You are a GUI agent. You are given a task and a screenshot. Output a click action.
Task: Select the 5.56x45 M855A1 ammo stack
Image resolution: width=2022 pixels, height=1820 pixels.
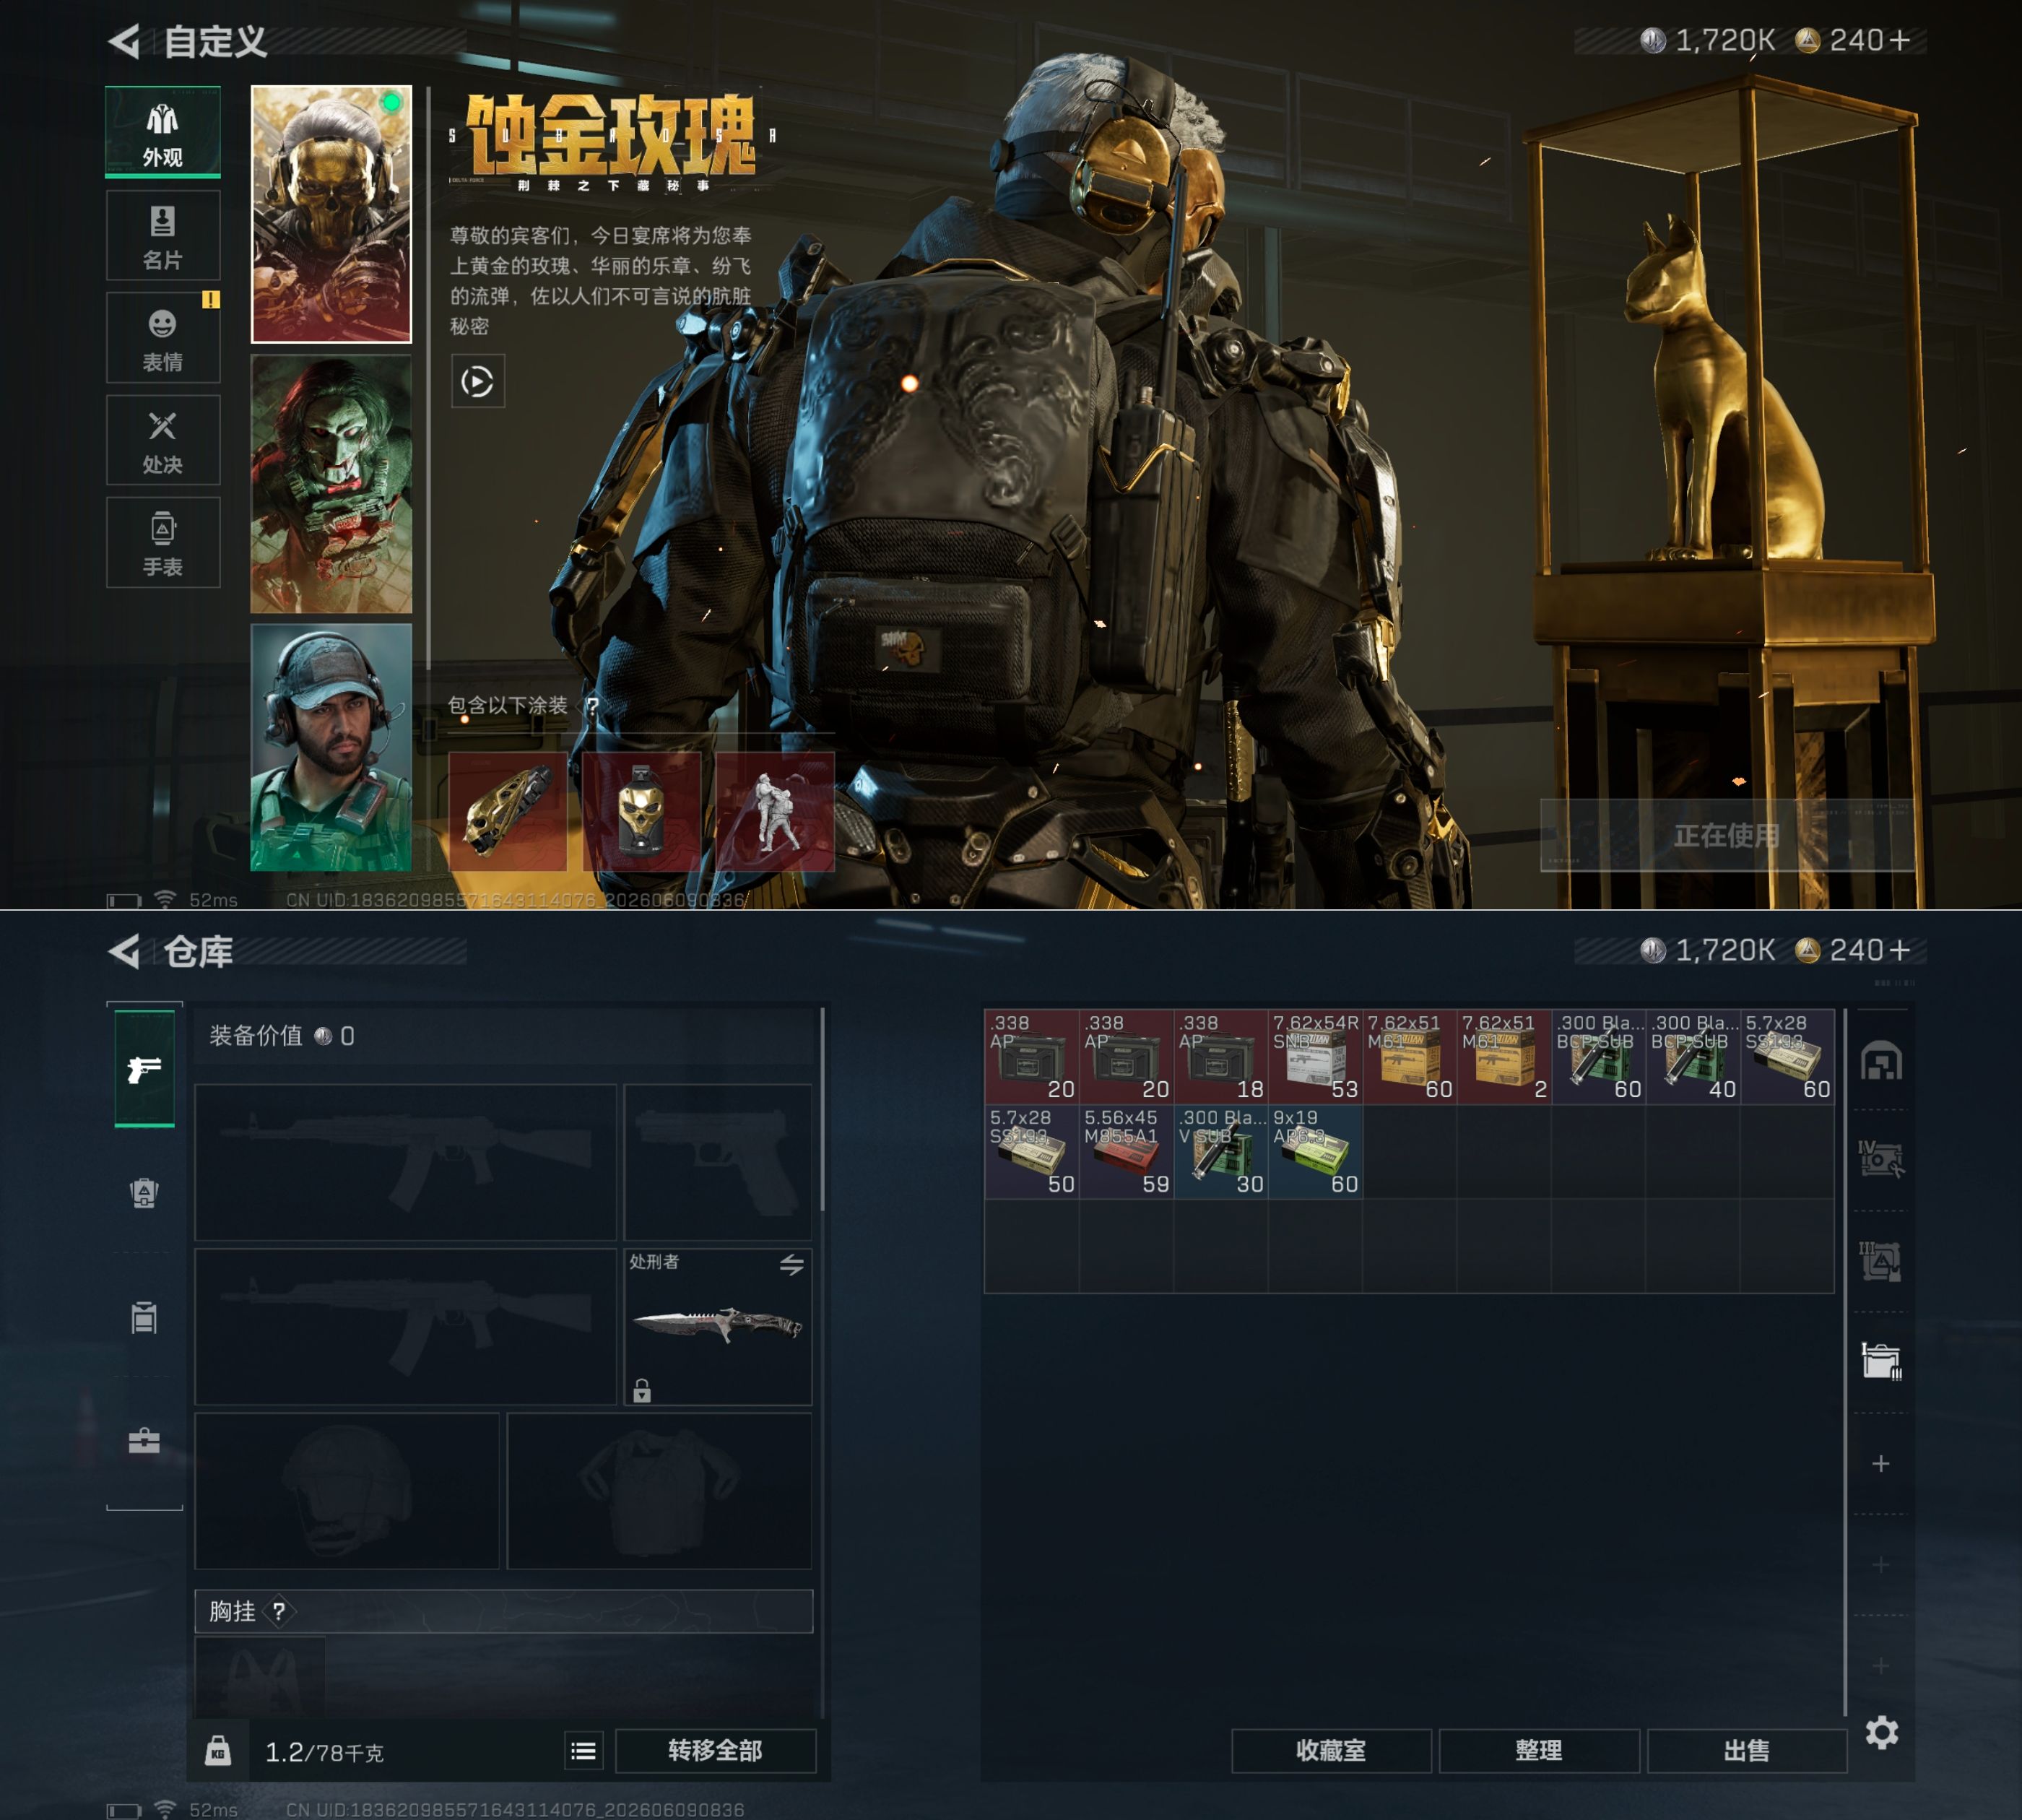1127,1152
